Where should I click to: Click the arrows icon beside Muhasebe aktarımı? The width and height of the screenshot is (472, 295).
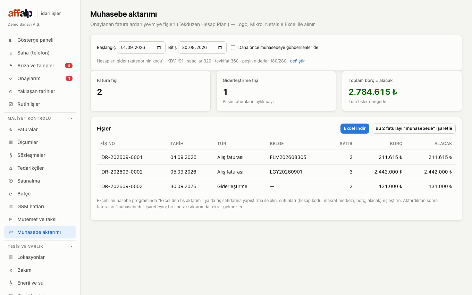coord(11,232)
